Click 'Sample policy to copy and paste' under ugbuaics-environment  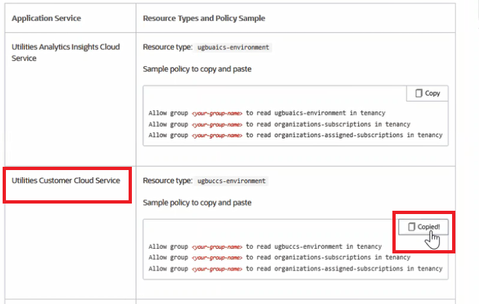[197, 69]
